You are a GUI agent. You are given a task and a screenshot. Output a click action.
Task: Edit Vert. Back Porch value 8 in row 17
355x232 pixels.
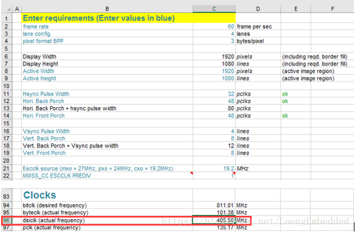pos(214,138)
